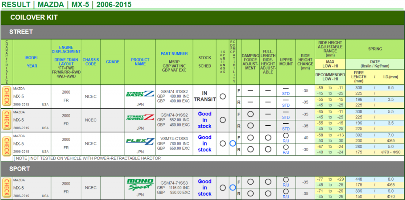Click front STD upper mount link for GSM74-81SS2
The height and width of the screenshot is (200, 405).
(286, 94)
